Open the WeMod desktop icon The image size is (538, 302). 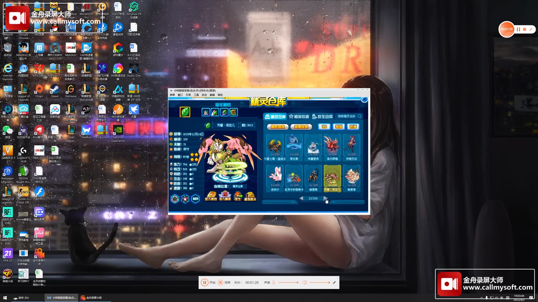[86, 132]
